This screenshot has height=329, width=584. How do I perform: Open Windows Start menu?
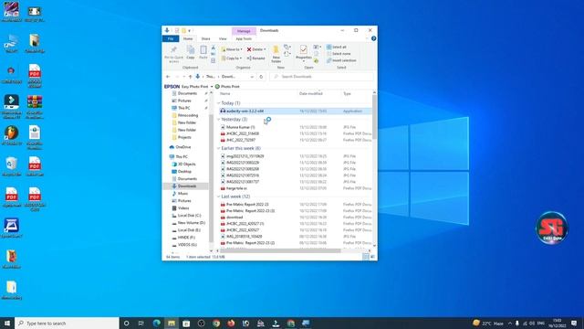[7, 323]
